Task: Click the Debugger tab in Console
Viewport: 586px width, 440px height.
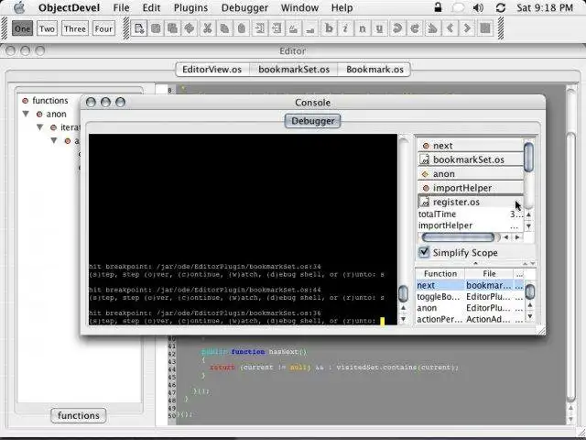Action: click(313, 121)
